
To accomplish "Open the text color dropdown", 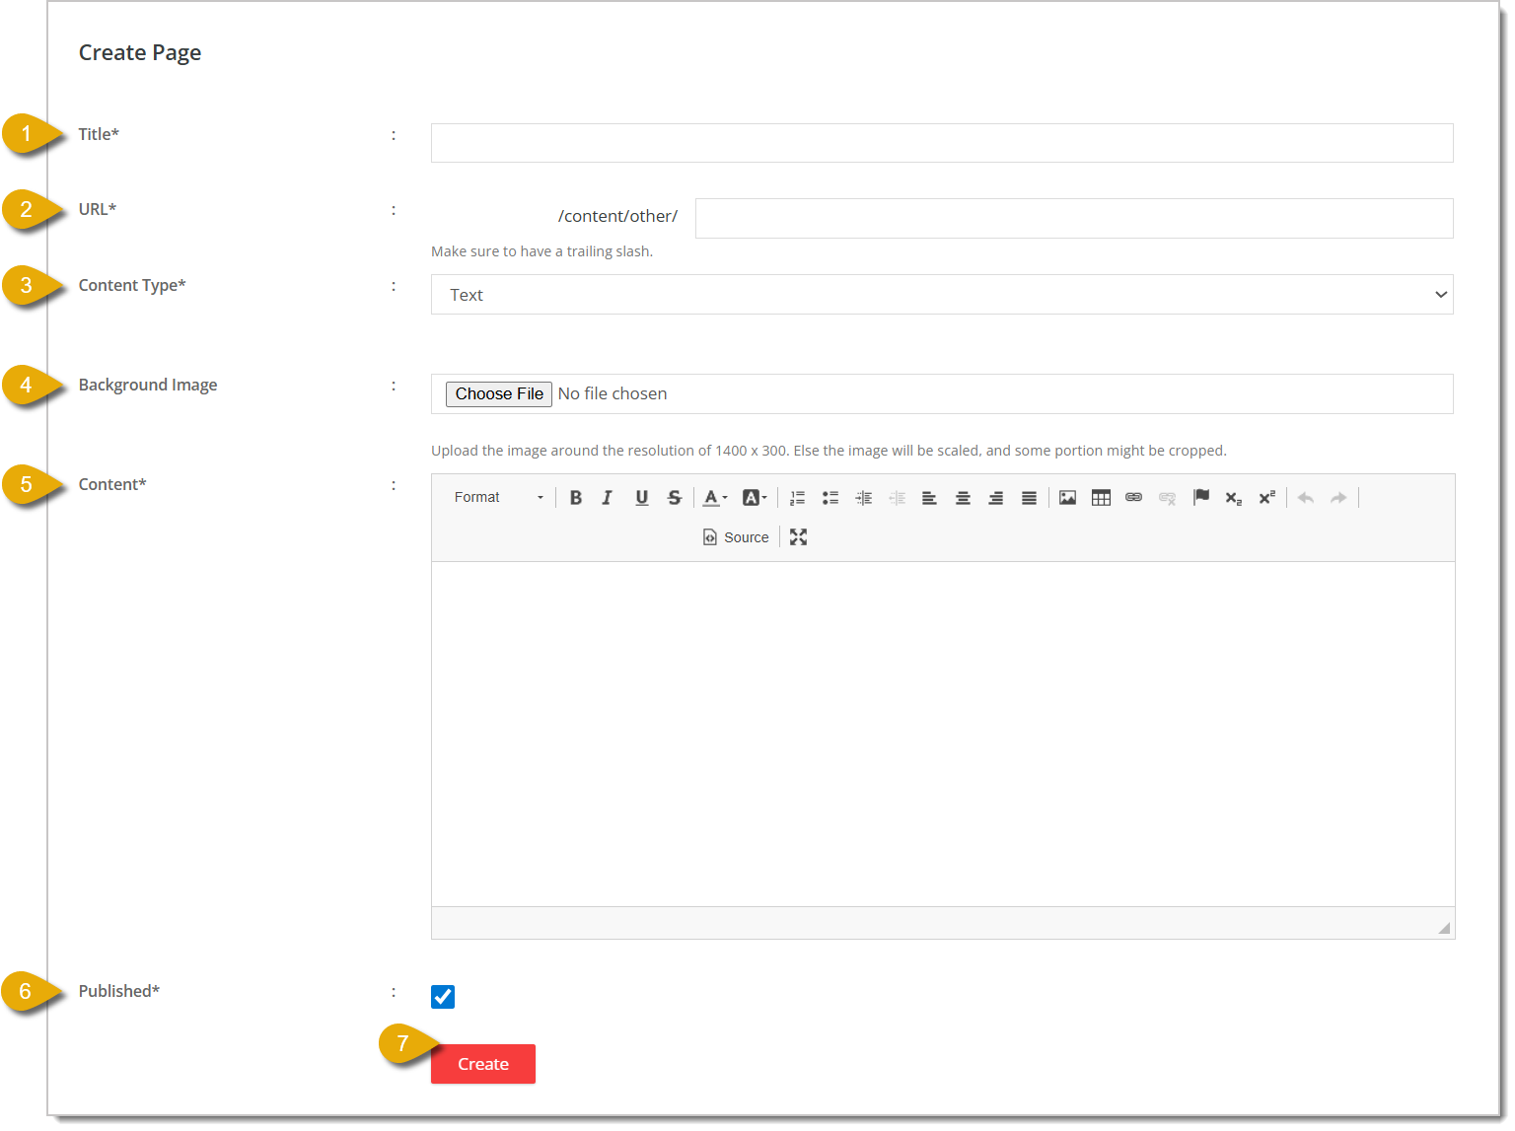I will pyautogui.click(x=715, y=498).
